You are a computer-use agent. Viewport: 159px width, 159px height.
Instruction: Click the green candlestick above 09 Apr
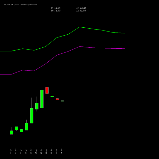coord(11,133)
